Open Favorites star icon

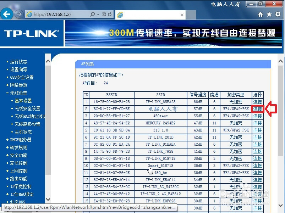point(269,14)
